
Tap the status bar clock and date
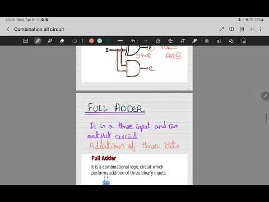pyautogui.click(x=20, y=20)
